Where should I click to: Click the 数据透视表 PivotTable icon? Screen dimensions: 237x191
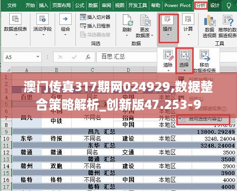(x=15, y=19)
